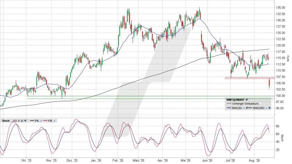
Task: Click the Stoch axis value 20
Action: click(x=278, y=150)
